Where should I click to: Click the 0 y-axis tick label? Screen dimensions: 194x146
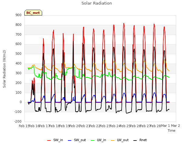(21, 102)
